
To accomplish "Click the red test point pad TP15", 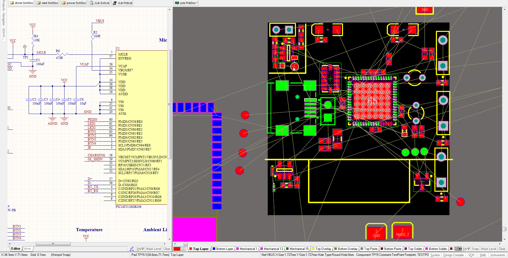I will pyautogui.click(x=294, y=66).
